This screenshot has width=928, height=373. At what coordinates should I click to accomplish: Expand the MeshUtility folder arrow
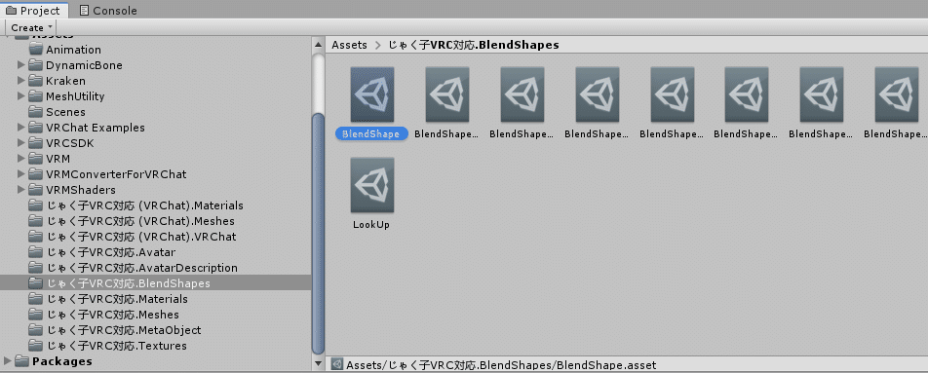21,95
